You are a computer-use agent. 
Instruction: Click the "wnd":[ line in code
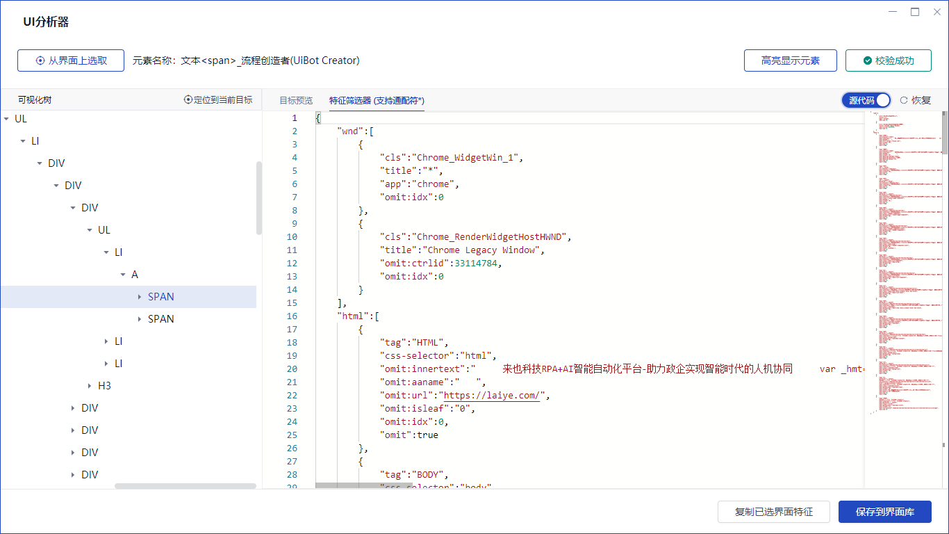tap(356, 131)
